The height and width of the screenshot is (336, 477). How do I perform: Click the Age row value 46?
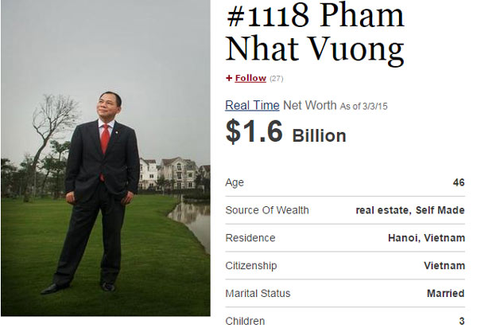pyautogui.click(x=459, y=182)
